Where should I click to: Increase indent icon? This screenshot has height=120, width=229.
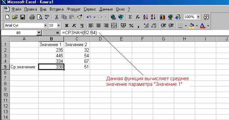171,26
